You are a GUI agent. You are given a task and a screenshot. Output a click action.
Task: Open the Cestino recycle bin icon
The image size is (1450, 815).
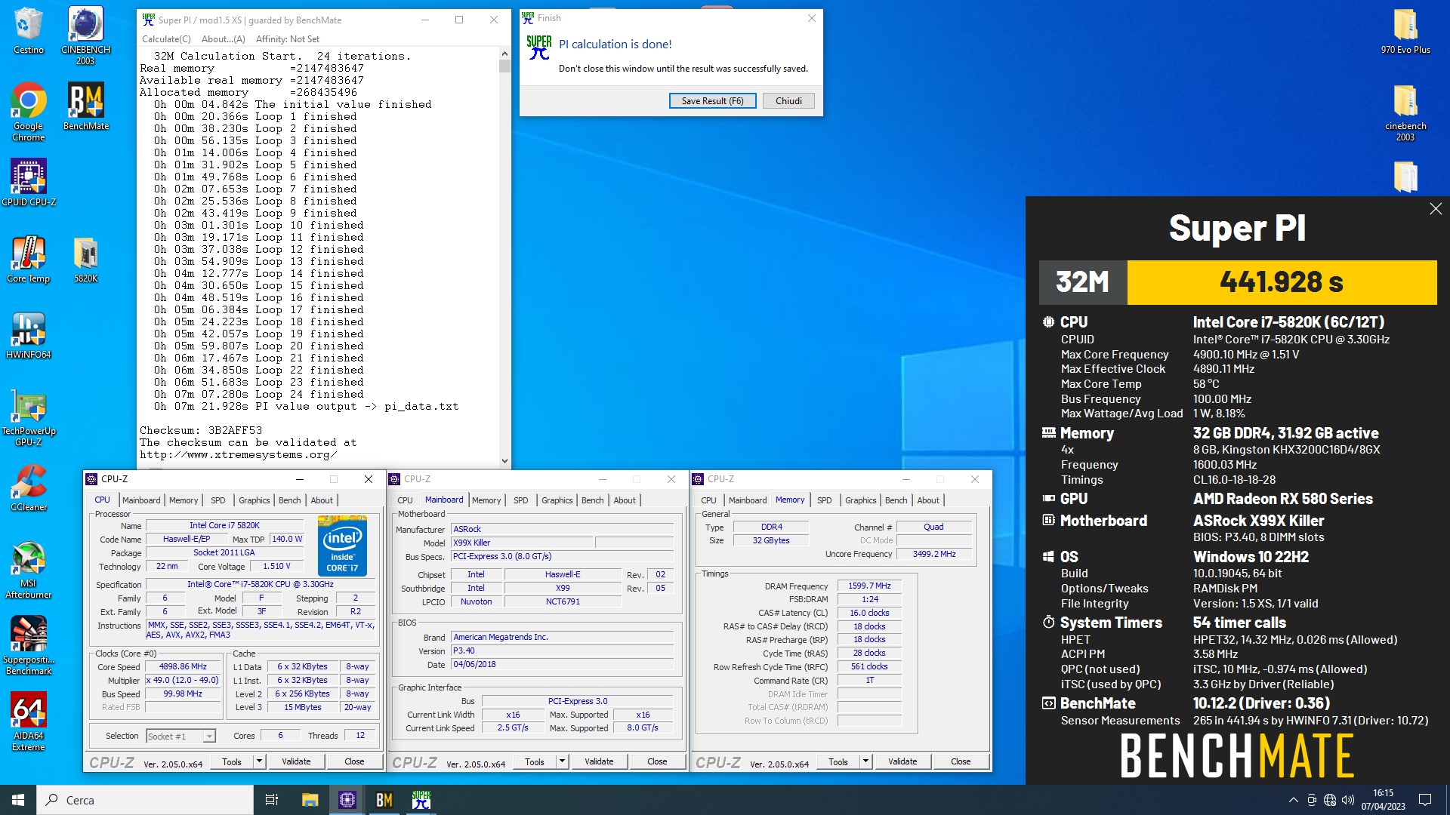(x=28, y=32)
